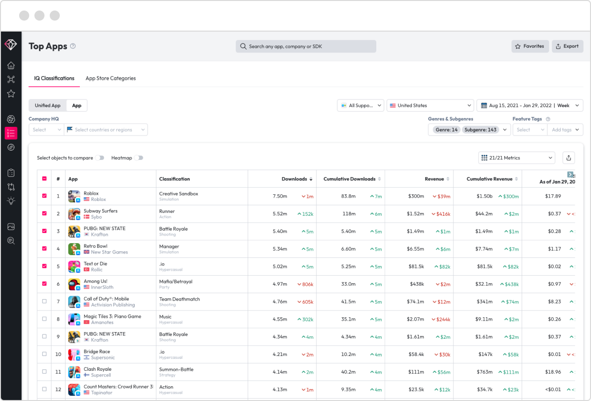Open the image icon in the sidebar
591x401 pixels.
tap(11, 226)
